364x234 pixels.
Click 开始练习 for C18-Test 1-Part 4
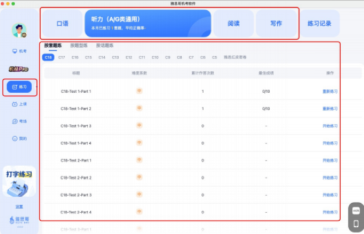[x=330, y=143]
